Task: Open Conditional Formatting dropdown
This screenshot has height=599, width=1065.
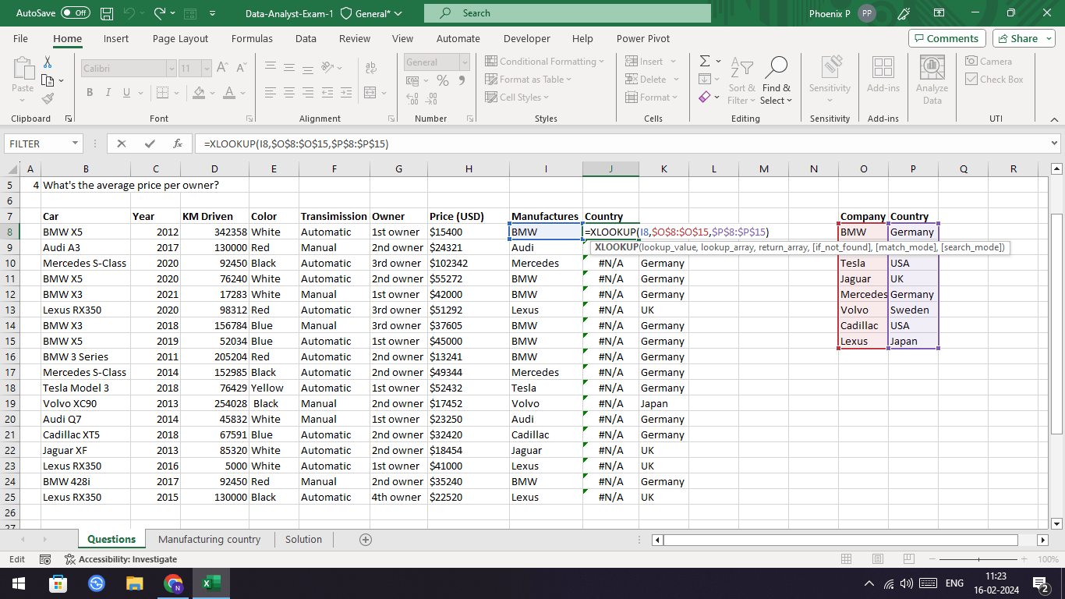Action: point(543,62)
